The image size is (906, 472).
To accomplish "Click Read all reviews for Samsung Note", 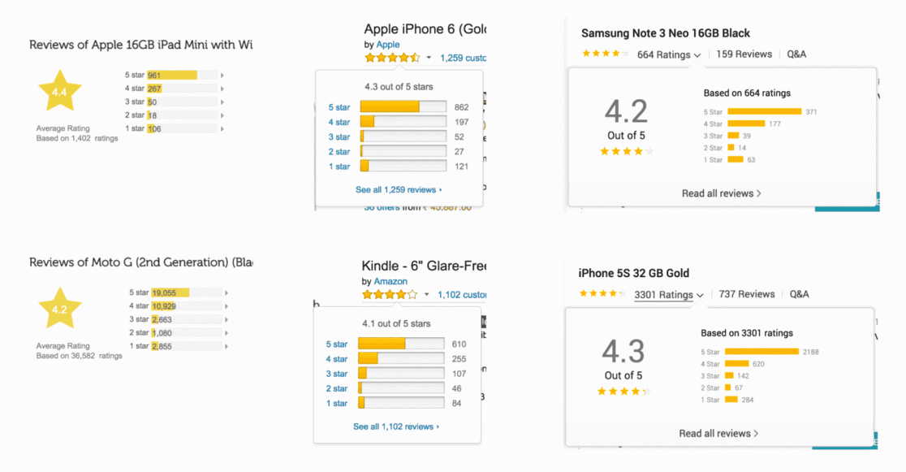I will click(722, 193).
